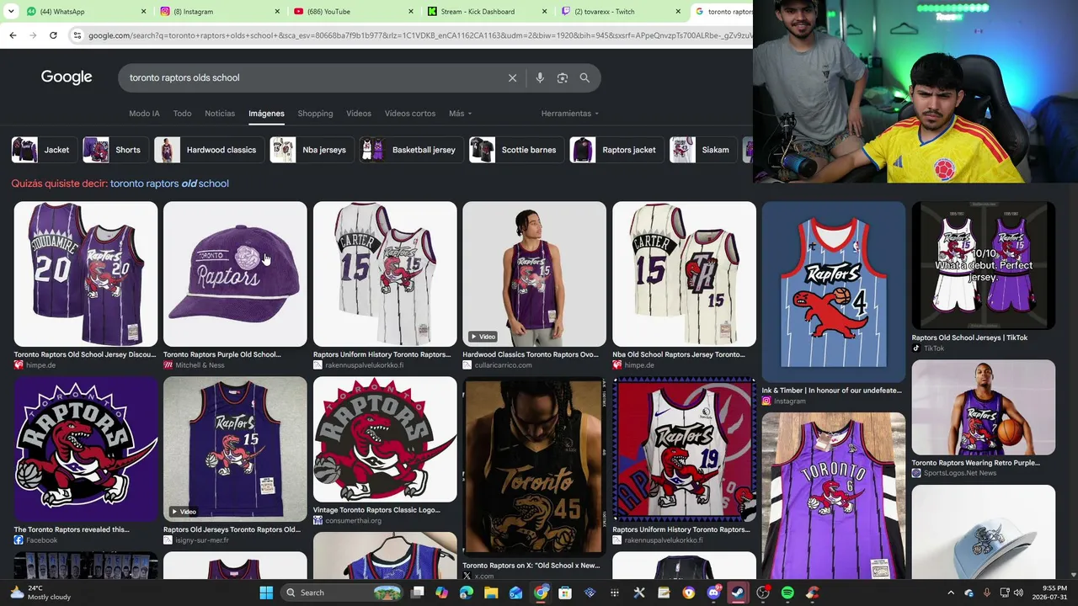
Task: Open the blue number 4 jersey image
Action: tap(834, 291)
